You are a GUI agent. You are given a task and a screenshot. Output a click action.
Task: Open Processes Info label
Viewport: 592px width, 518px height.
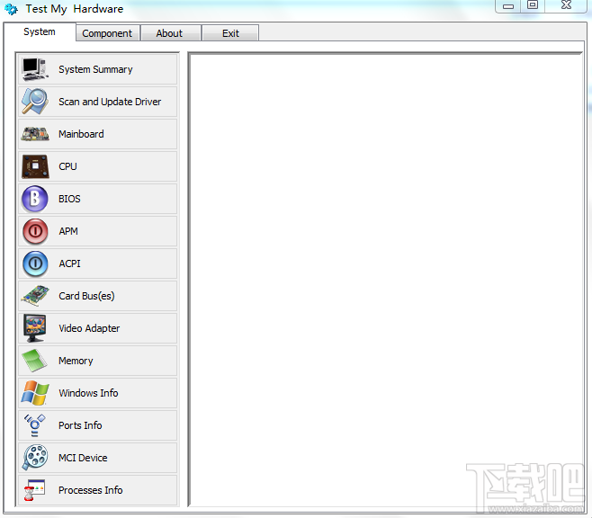91,490
